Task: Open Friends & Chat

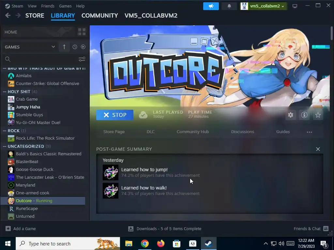Action: tap(311, 229)
